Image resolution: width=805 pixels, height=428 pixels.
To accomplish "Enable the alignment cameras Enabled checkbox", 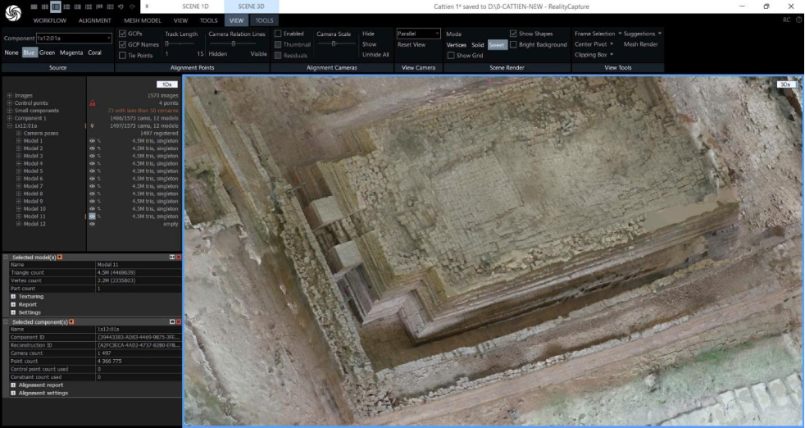I will tap(278, 34).
